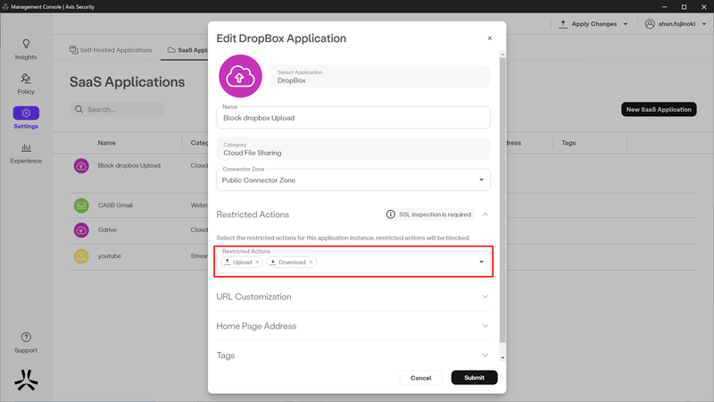Click the Gdrive cloud icon in list
This screenshot has width=714, height=402.
point(81,230)
